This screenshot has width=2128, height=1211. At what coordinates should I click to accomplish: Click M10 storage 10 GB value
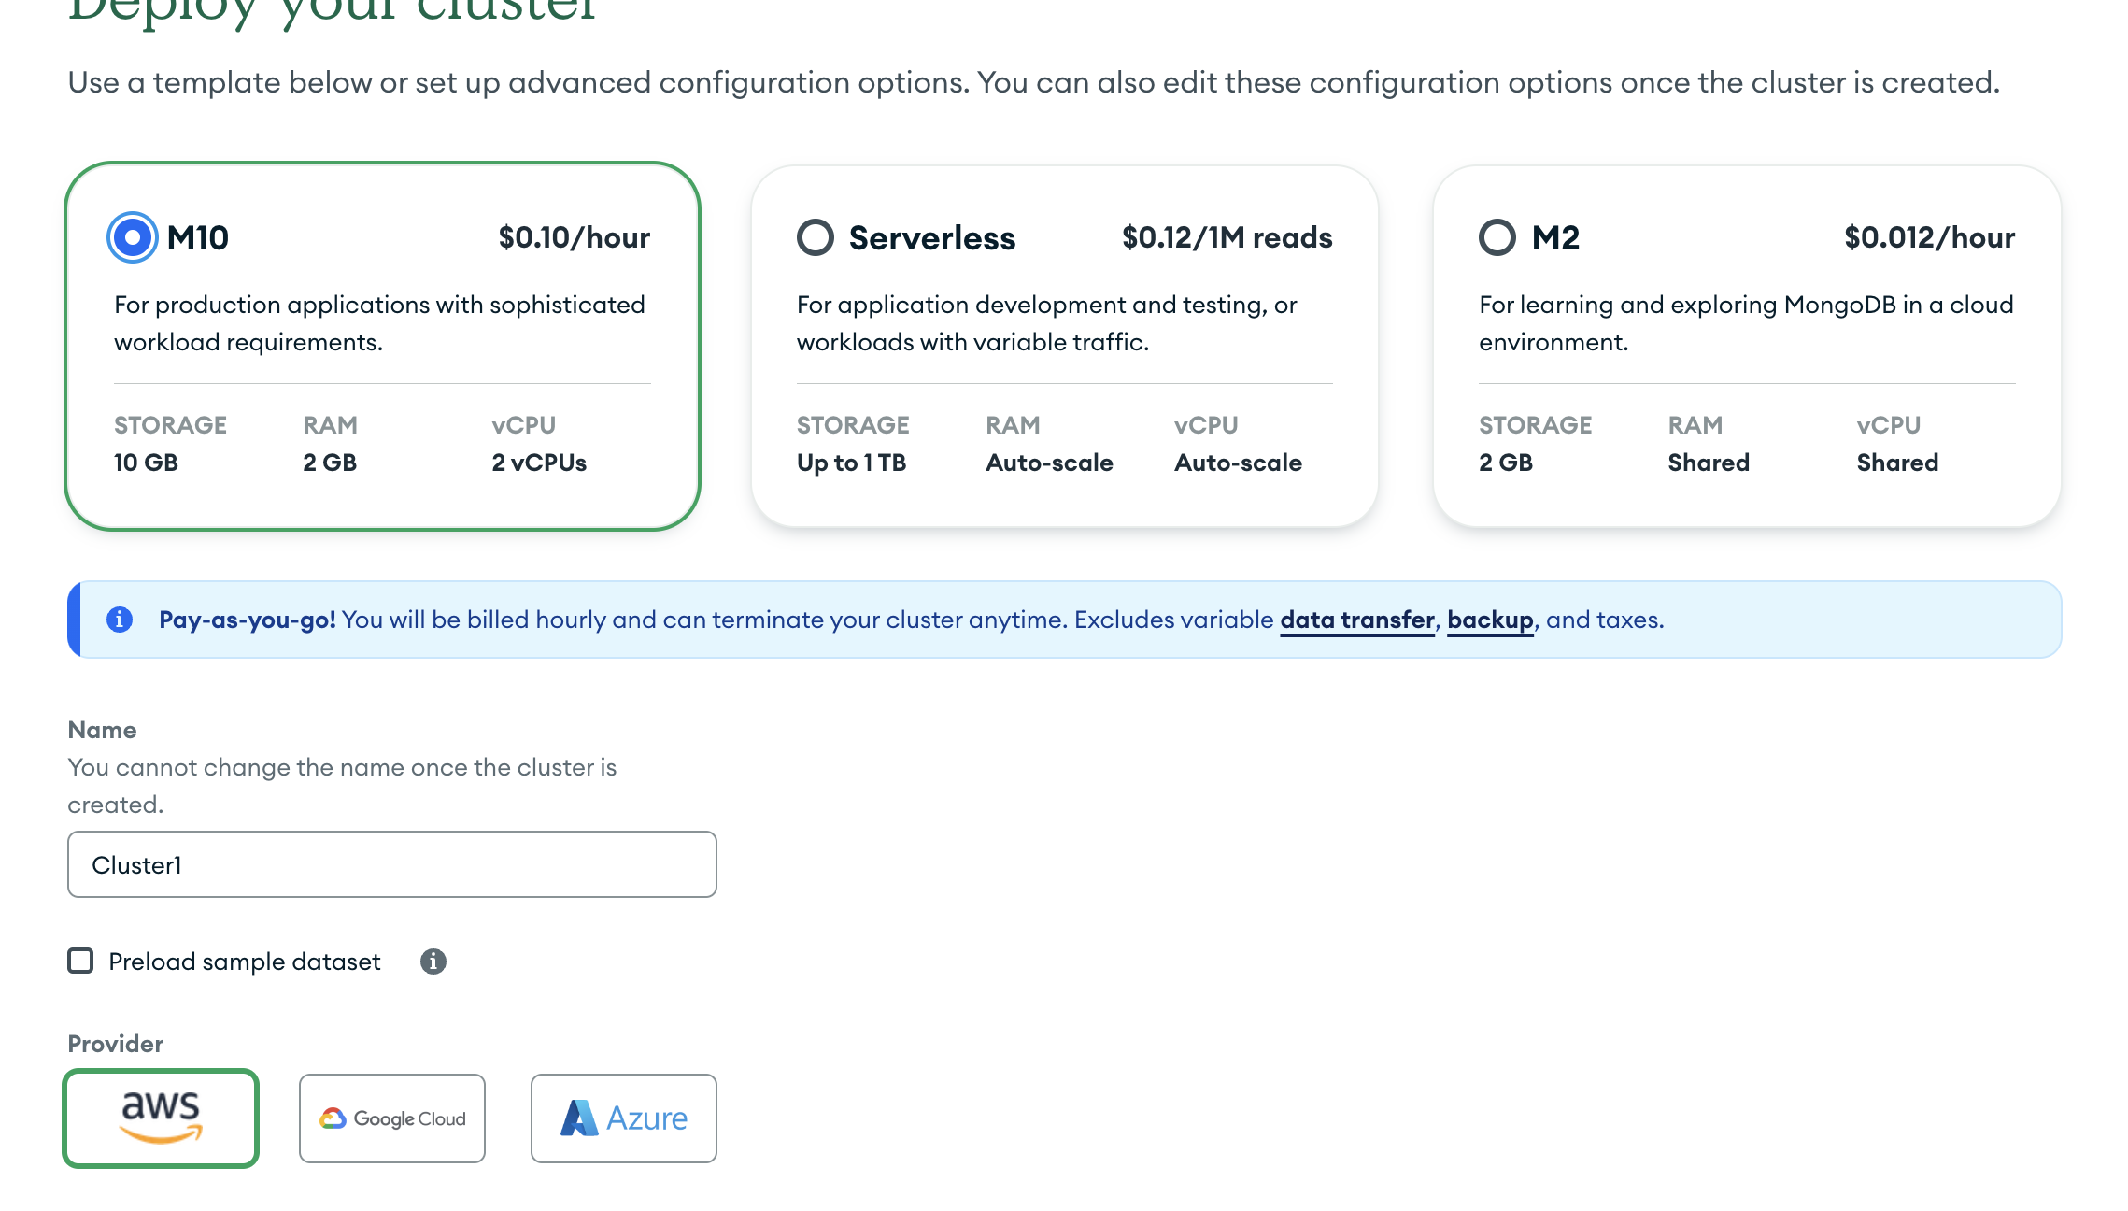click(x=146, y=463)
